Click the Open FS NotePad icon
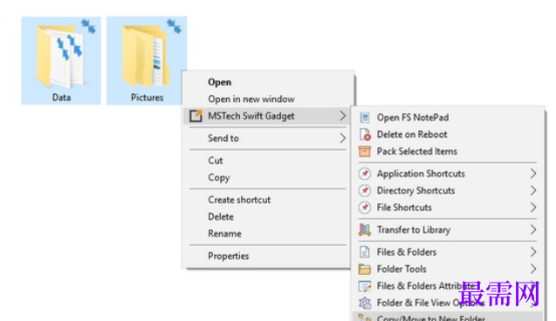Viewport: 556px width, 321px height. (365, 118)
